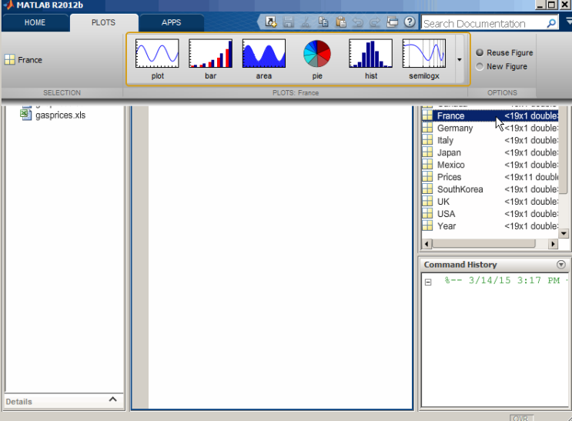Image resolution: width=572 pixels, height=421 pixels.
Task: Open Command History panel actions menu
Action: [561, 265]
